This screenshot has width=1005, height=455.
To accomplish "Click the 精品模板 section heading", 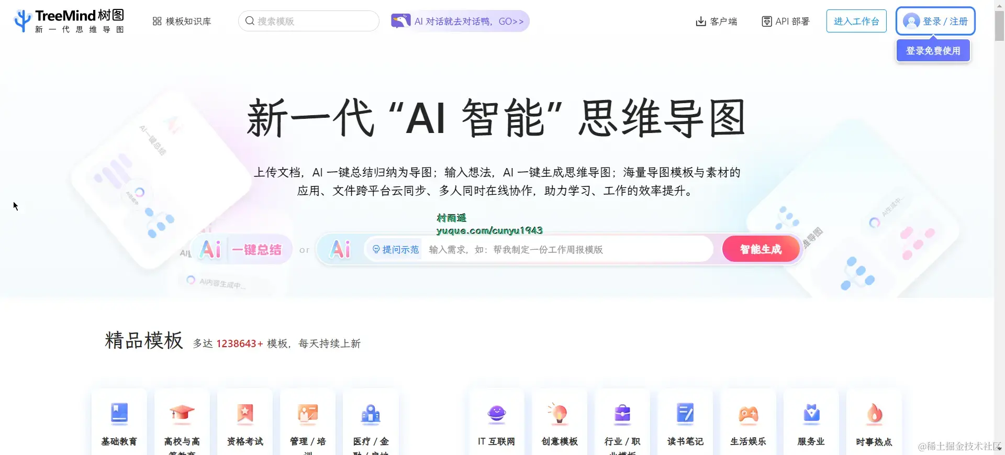I will point(144,340).
